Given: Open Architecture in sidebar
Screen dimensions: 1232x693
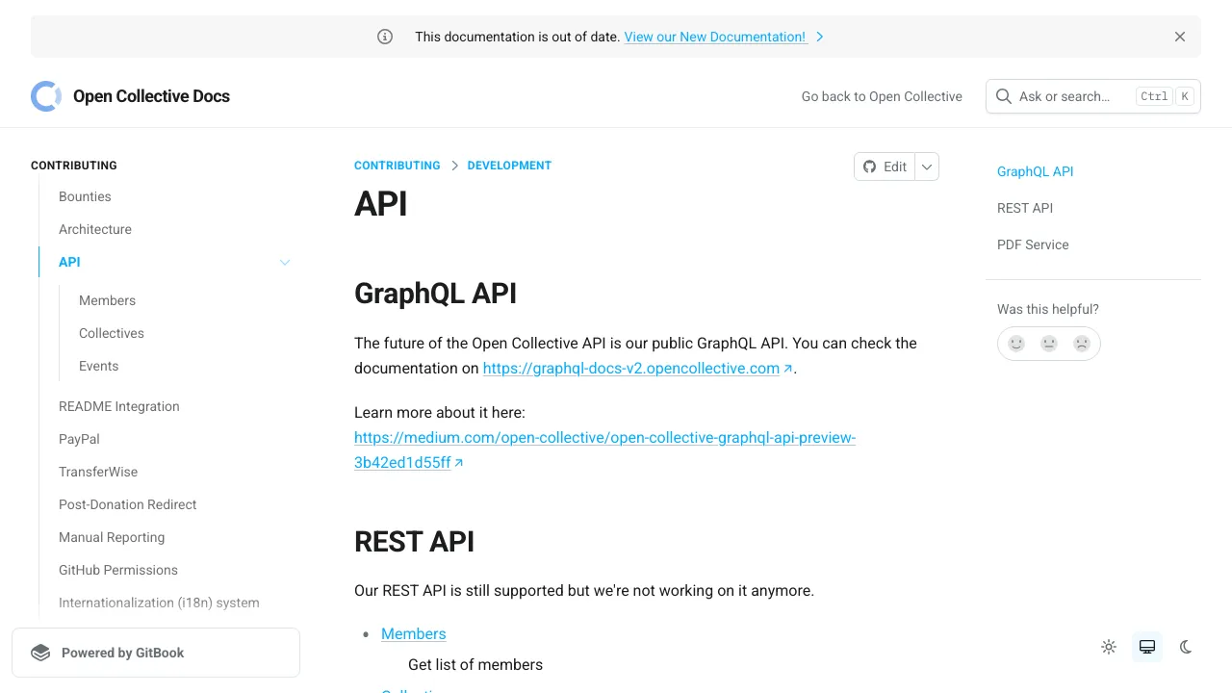Looking at the screenshot, I should [x=95, y=229].
